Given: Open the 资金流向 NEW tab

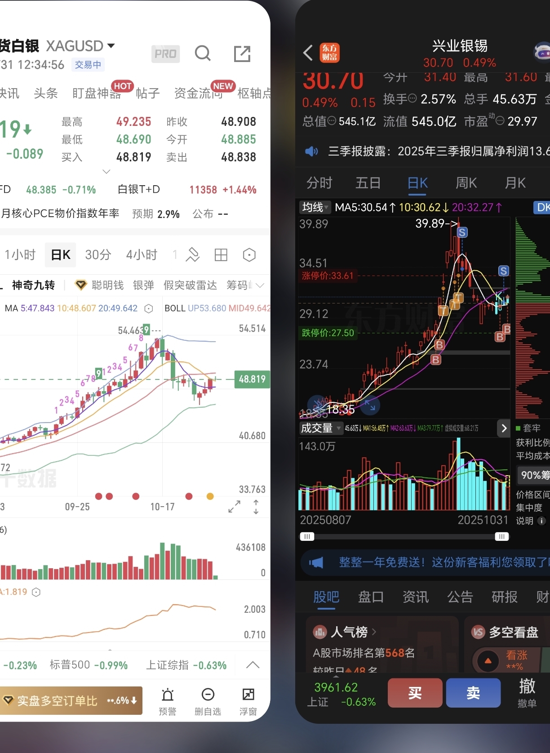Looking at the screenshot, I should coord(199,93).
